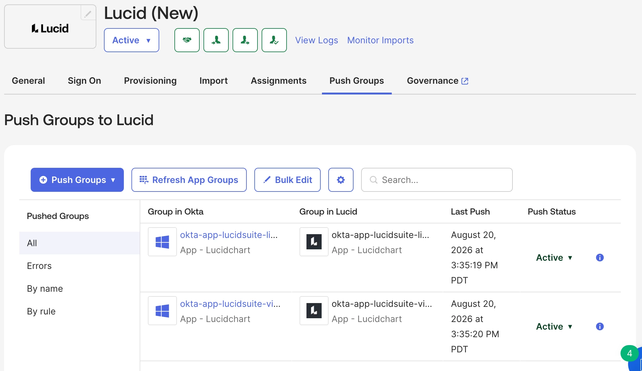The image size is (642, 371).
Task: Show info for the lucidsuite-li push row
Action: click(x=600, y=258)
